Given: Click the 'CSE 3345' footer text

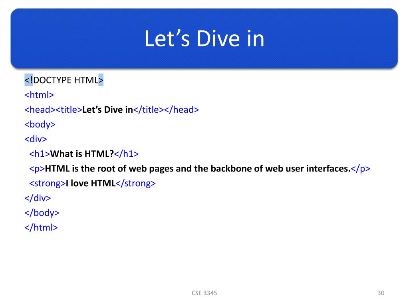Looking at the screenshot, I should coord(204,293).
